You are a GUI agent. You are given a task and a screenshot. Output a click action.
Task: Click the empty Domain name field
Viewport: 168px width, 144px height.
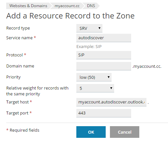(104, 66)
